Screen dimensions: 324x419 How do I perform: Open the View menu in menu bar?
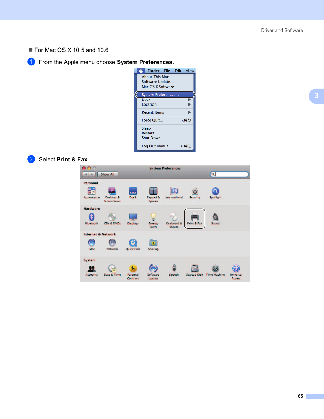[x=190, y=71]
